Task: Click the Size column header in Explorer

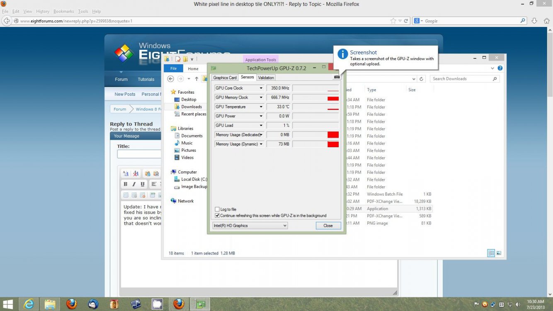Action: tap(412, 90)
